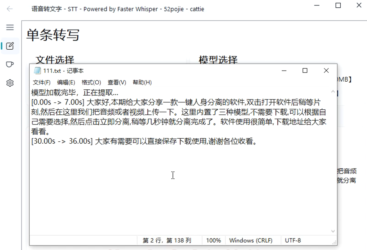Image resolution: width=367 pixels, height=250 pixels.
Task: Click the 100% zoom level indicator
Action: [212, 240]
